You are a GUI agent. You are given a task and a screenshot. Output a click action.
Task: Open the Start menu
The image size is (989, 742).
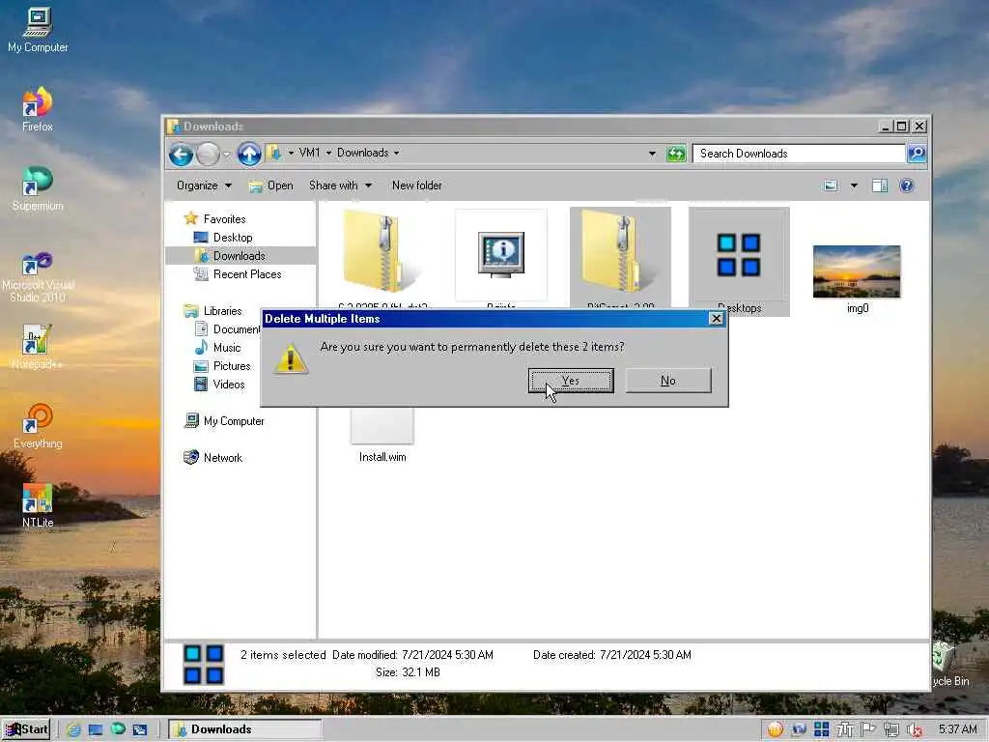click(x=26, y=729)
